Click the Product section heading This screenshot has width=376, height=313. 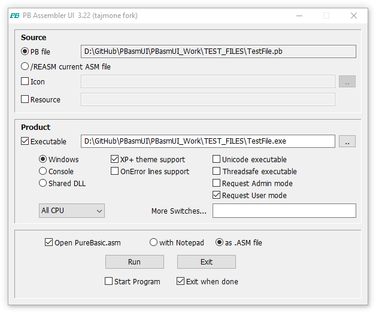click(x=36, y=127)
